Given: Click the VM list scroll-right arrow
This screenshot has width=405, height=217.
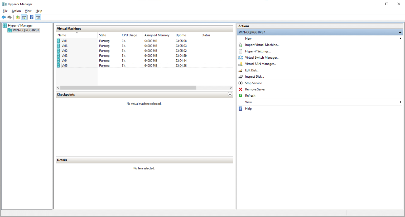Looking at the screenshot, I should click(x=231, y=88).
